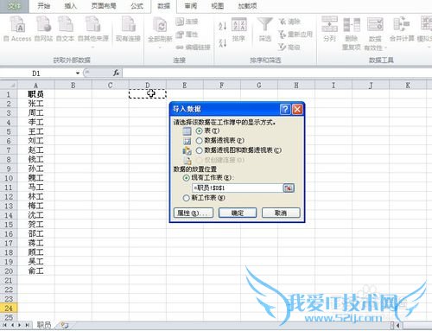This screenshot has height=331, width=432.
Task: Switch to the Add-ins (加载项) tab
Action: (247, 6)
